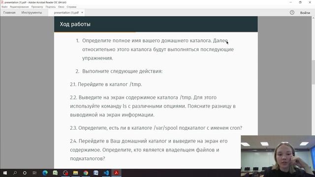Viewport: 315px width, 177px height.
Task: Click the webcam video overlay
Action: [278, 156]
